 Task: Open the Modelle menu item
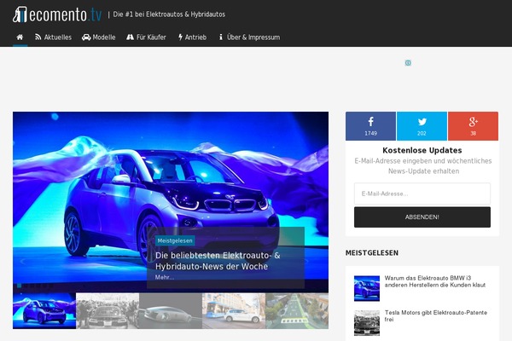pyautogui.click(x=99, y=38)
